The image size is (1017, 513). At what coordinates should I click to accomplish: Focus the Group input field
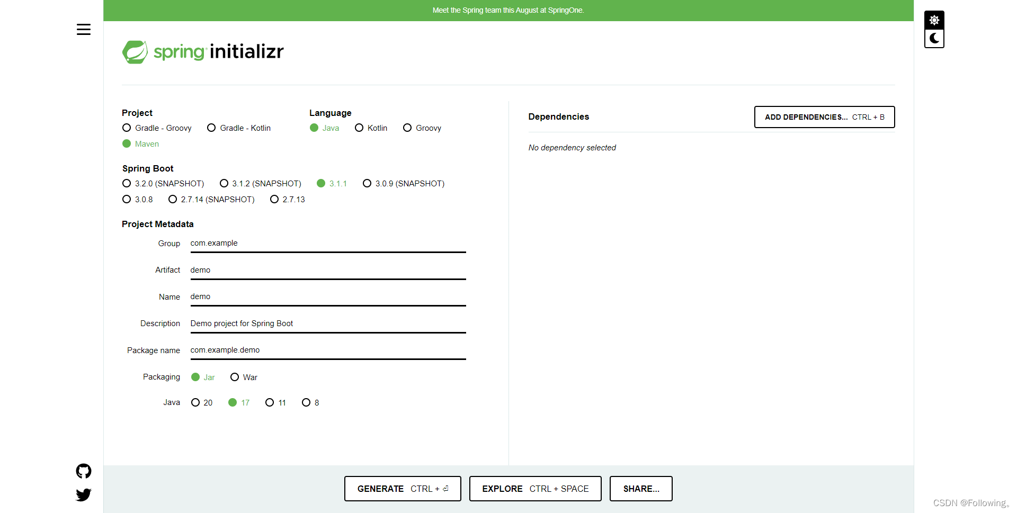328,244
